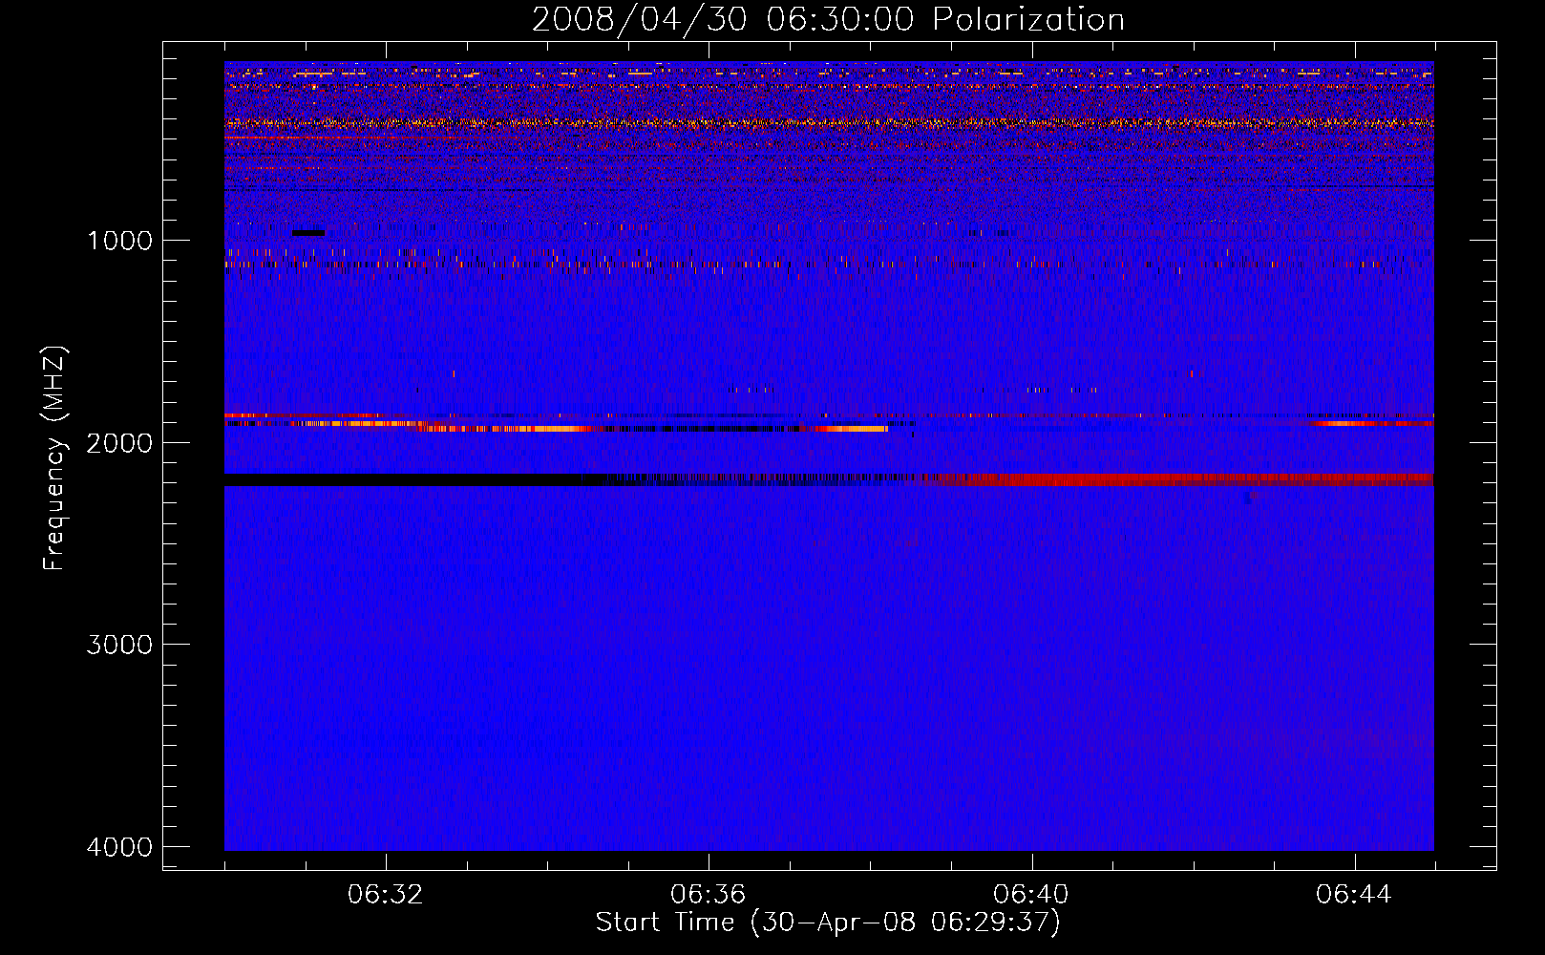Click the plot title '2008/04/30 06:30:00 Polarization'
The image size is (1545, 955).
(x=828, y=19)
